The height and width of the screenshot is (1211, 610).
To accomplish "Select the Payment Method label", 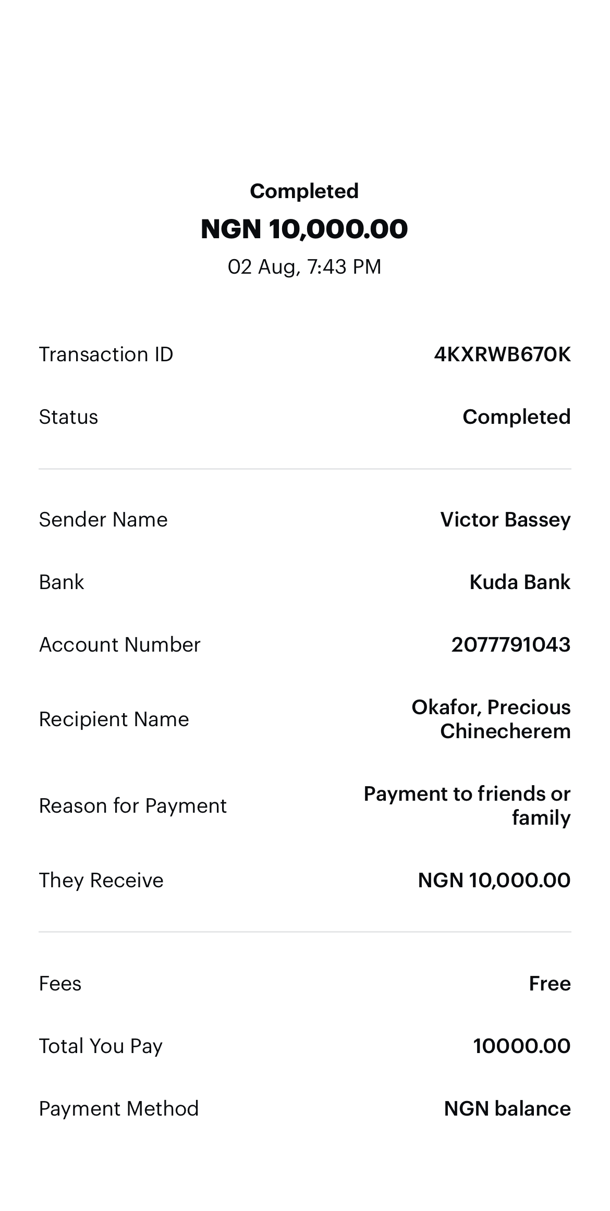I will [119, 1109].
